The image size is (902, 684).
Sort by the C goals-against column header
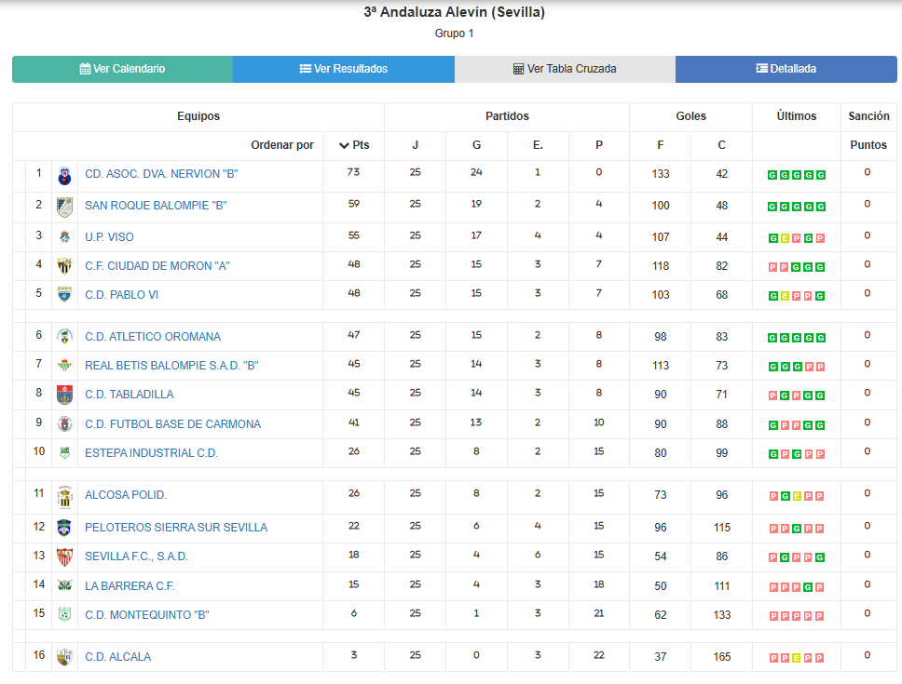tap(721, 145)
